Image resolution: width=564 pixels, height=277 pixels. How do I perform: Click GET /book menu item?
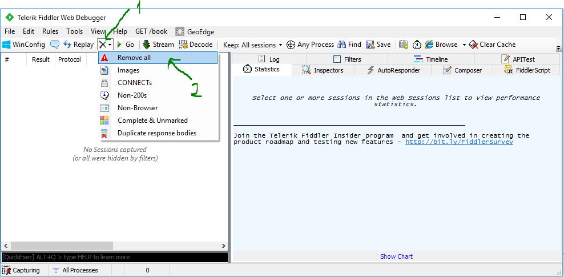(x=151, y=31)
